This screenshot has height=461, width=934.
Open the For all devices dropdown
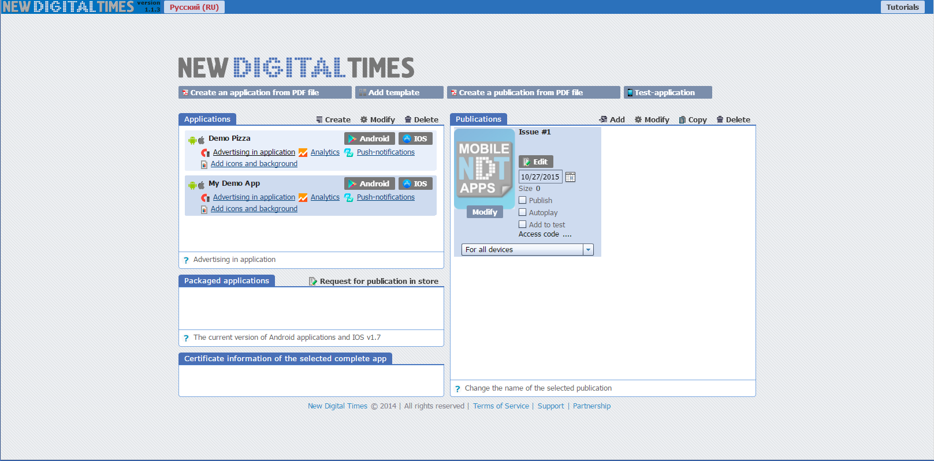588,250
